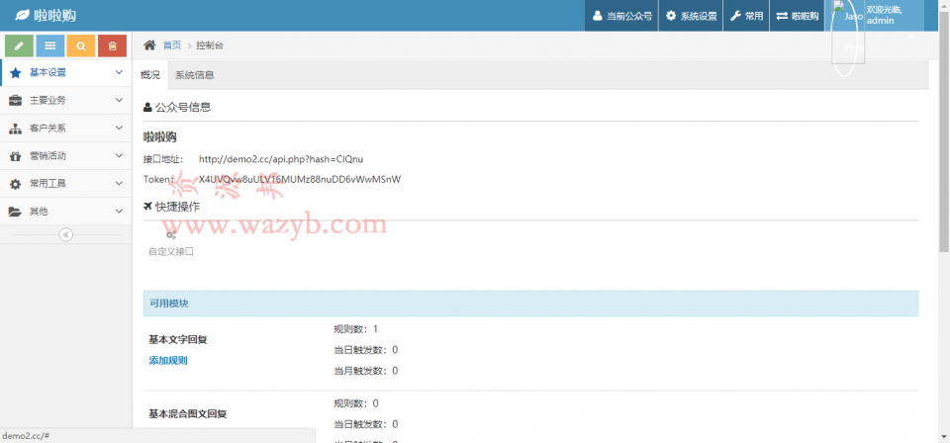Select the 主要业务 sidebar label
The image size is (950, 443).
coord(47,101)
